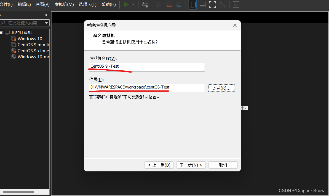This screenshot has height=196, width=329.
Task: Toggle the Show Library sidebar icon
Action: (192, 5)
